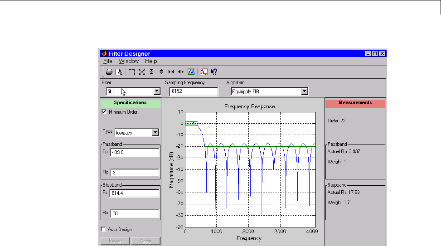The image size is (441, 246).
Task: Click the Zoom In X icon
Action: pos(171,72)
